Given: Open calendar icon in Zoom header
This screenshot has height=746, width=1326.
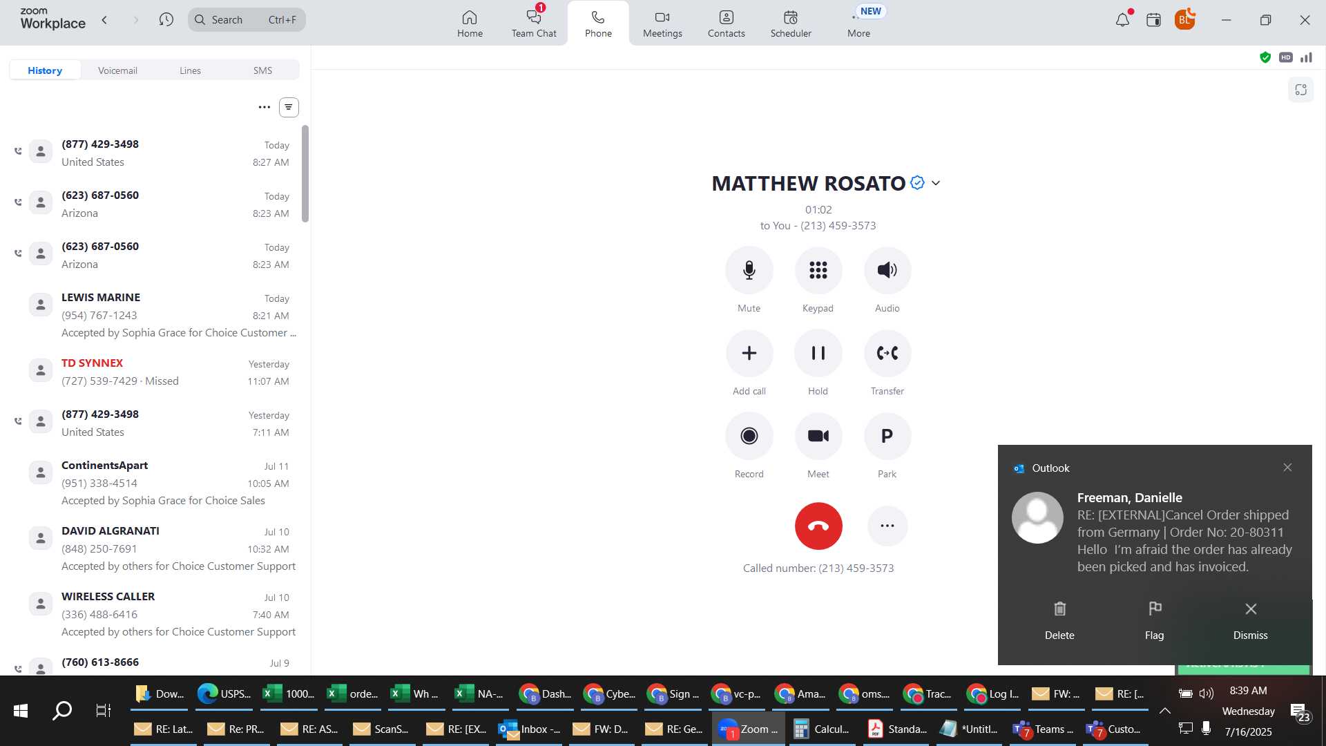Looking at the screenshot, I should click(1153, 20).
